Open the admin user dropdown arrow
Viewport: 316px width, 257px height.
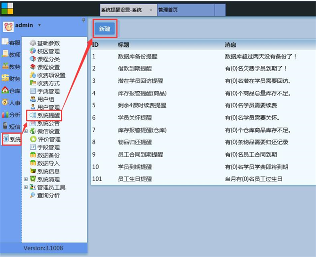40,25
